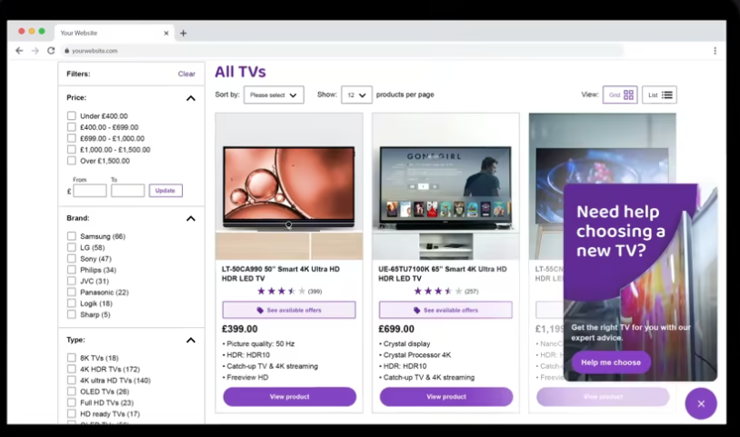Click the To price input field
Viewport: 740px width, 437px height.
point(128,191)
